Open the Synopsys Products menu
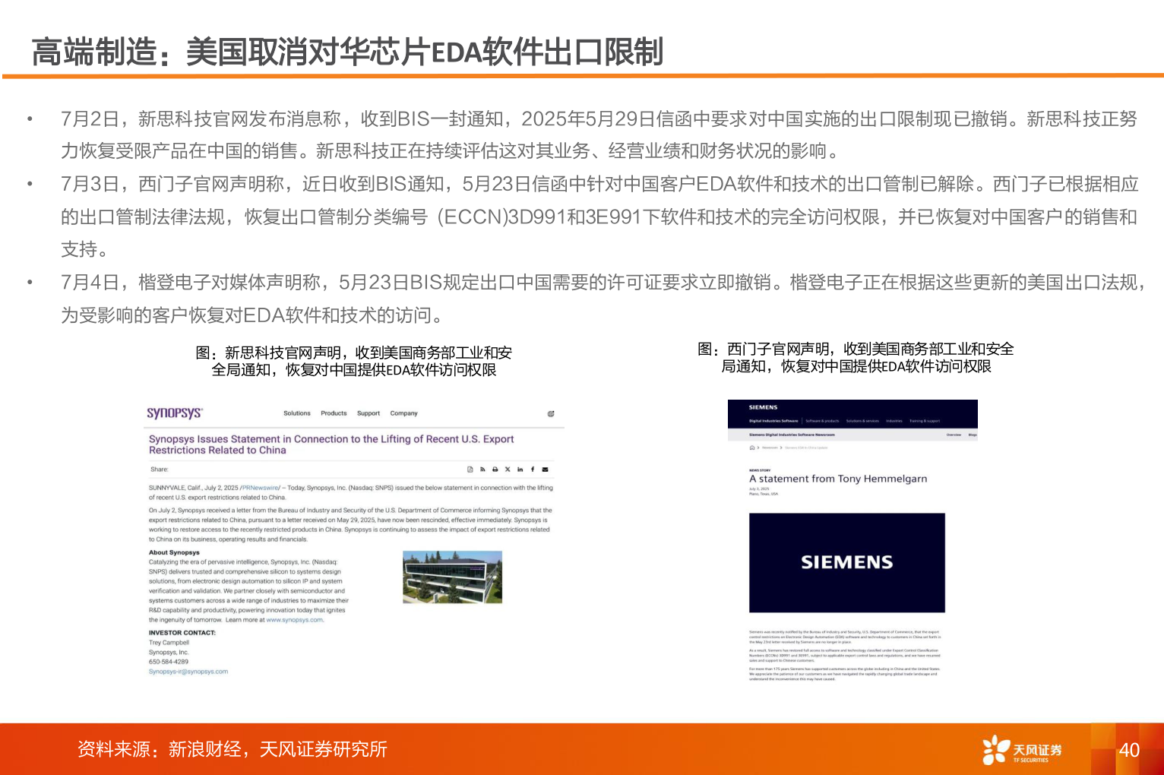1164x775 pixels. coord(334,413)
